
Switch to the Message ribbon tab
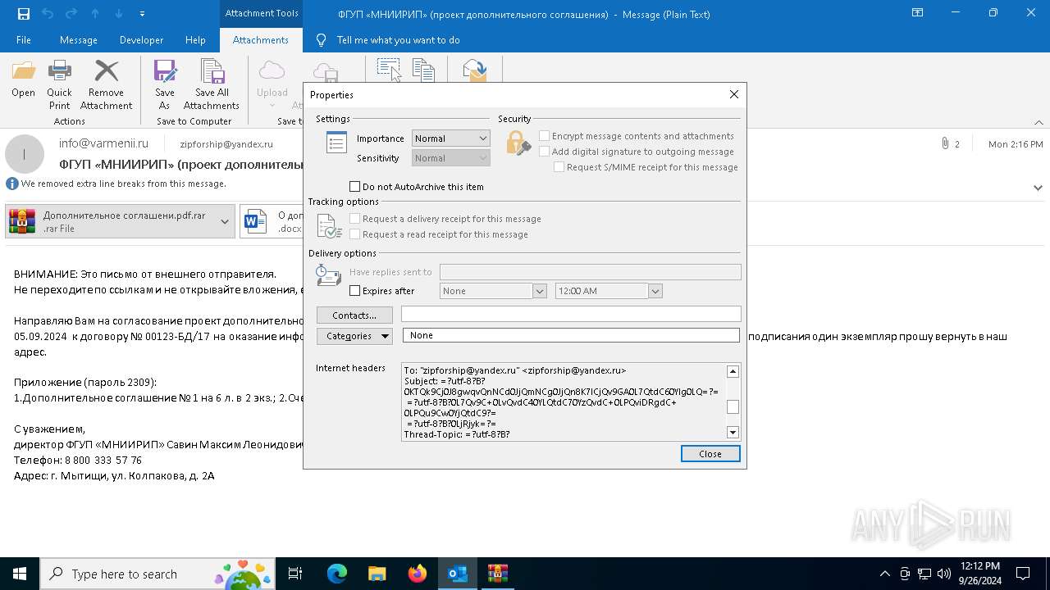79,40
